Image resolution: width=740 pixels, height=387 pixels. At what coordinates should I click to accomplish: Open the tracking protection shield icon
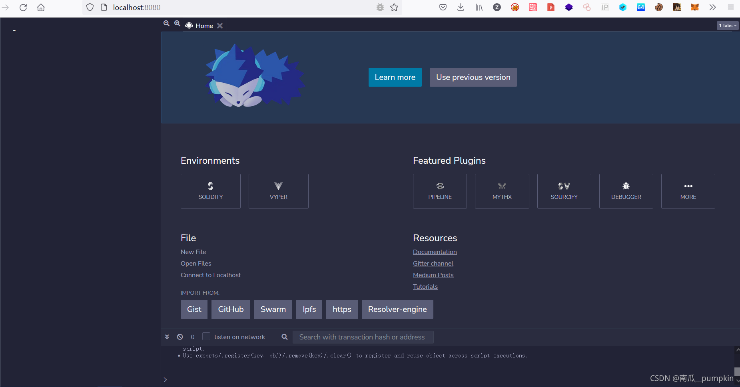click(x=90, y=7)
